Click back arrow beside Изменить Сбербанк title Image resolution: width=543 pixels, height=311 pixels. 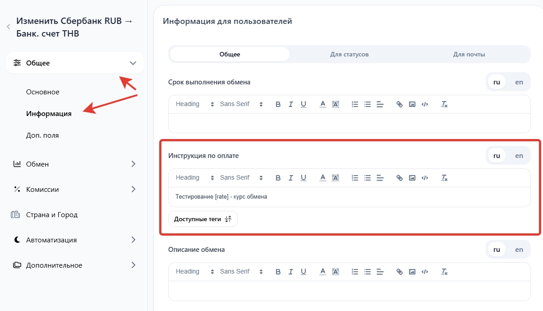click(9, 27)
